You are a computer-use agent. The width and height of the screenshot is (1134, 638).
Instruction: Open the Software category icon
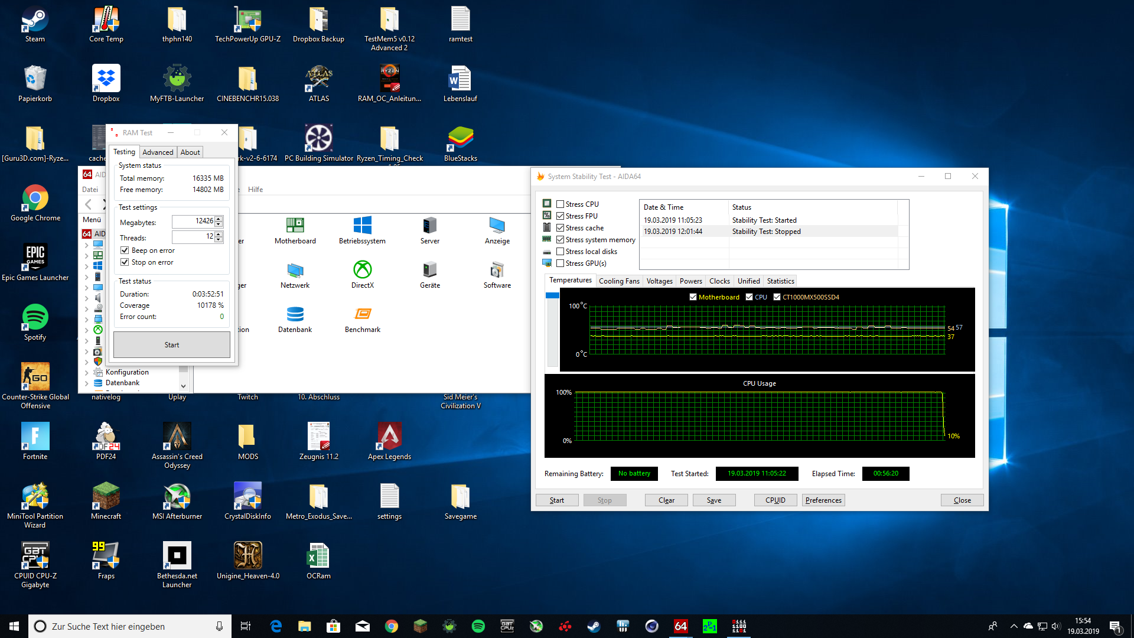pyautogui.click(x=497, y=270)
